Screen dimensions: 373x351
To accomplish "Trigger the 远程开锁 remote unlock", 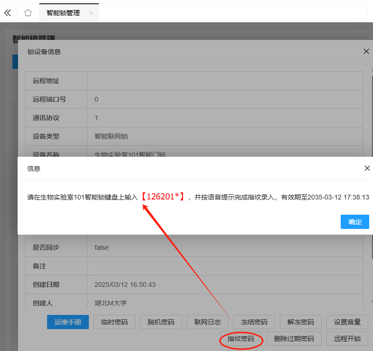I will pyautogui.click(x=347, y=339).
